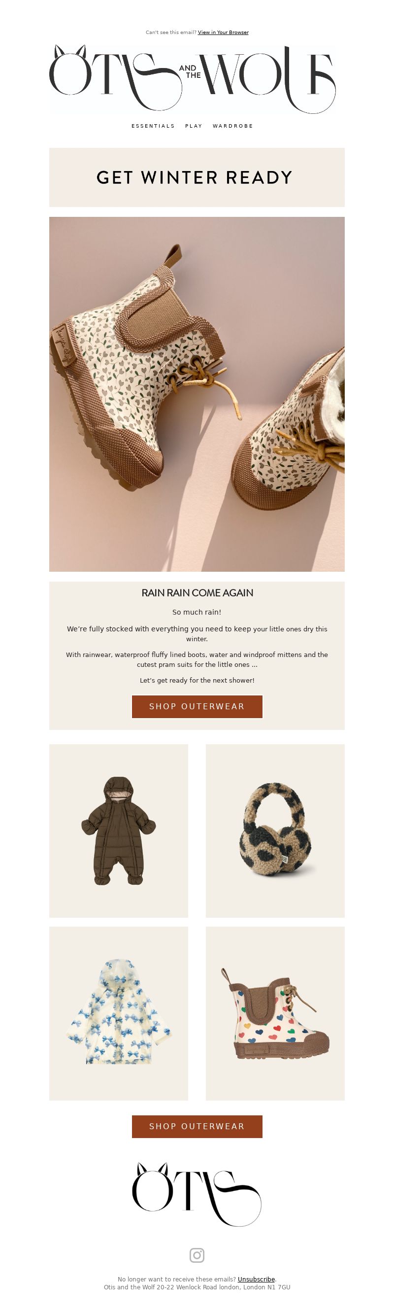394x1315 pixels.
Task: Click the Otis footer logo
Action: click(x=197, y=1195)
